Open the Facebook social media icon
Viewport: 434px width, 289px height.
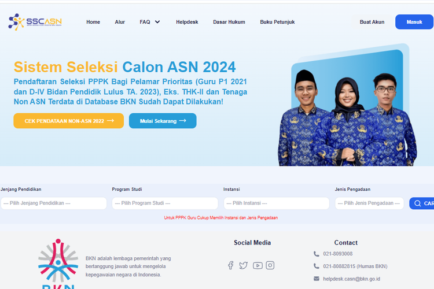pos(230,265)
